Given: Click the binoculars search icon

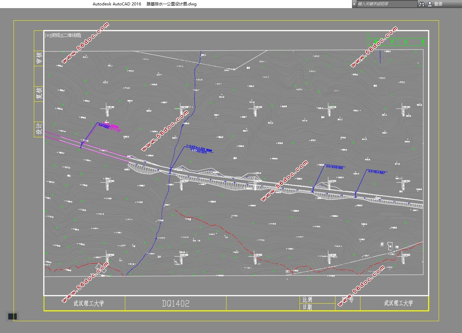Looking at the screenshot, I should [421, 4].
